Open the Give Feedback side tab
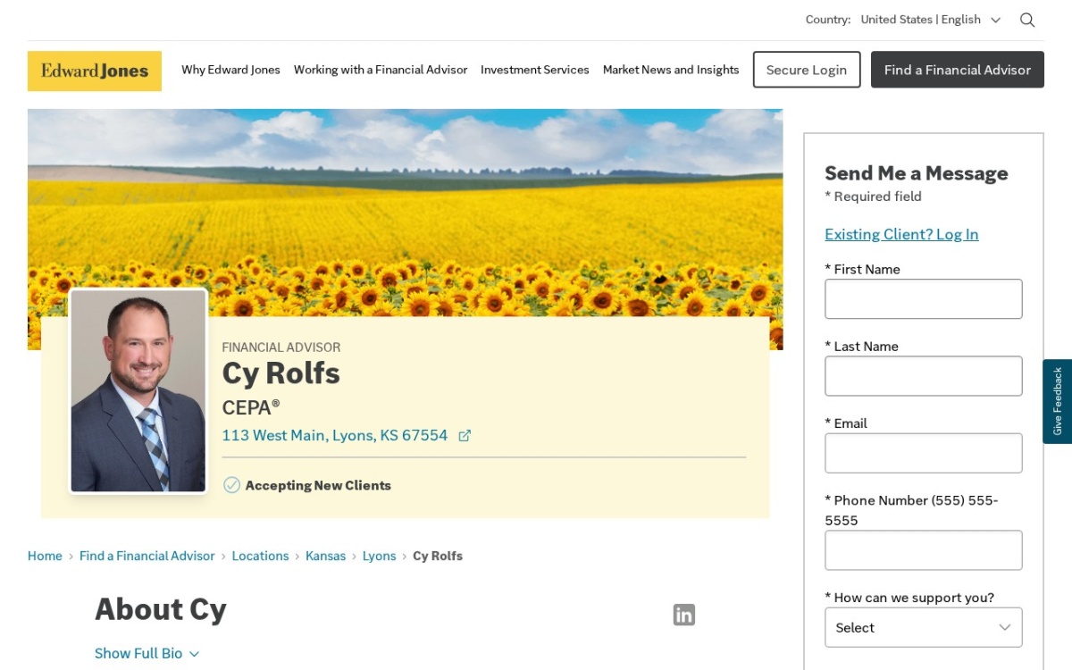1072x670 pixels. 1058,402
